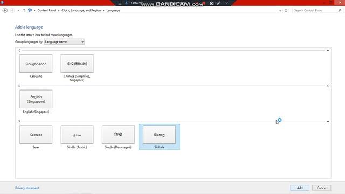The width and height of the screenshot is (345, 194).
Task: Click the Cancel button
Action: 321,188
